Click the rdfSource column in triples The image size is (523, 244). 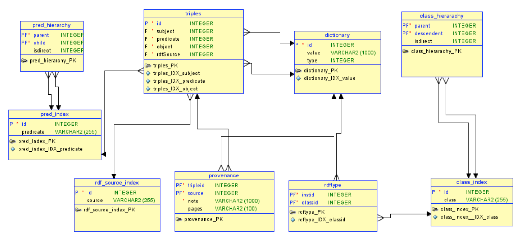coord(168,54)
